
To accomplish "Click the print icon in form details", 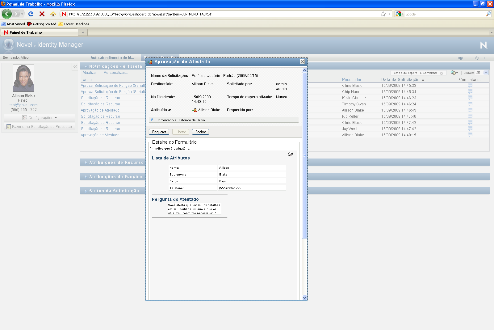I will (x=290, y=154).
